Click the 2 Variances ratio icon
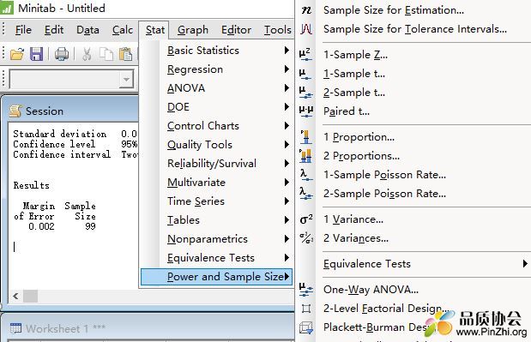This screenshot has width=531, height=342. (x=306, y=238)
